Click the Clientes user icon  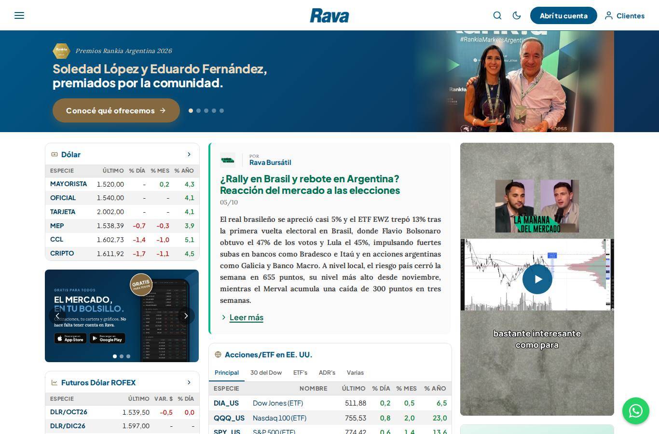point(609,15)
